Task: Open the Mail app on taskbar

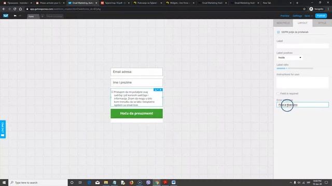Action: [98, 182]
